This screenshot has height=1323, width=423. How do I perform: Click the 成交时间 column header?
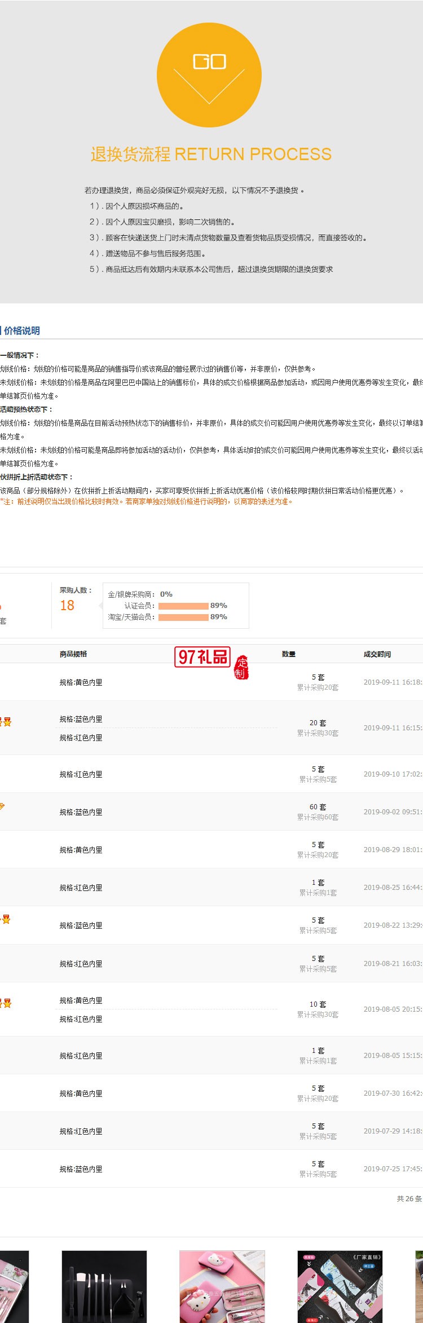pos(377,654)
